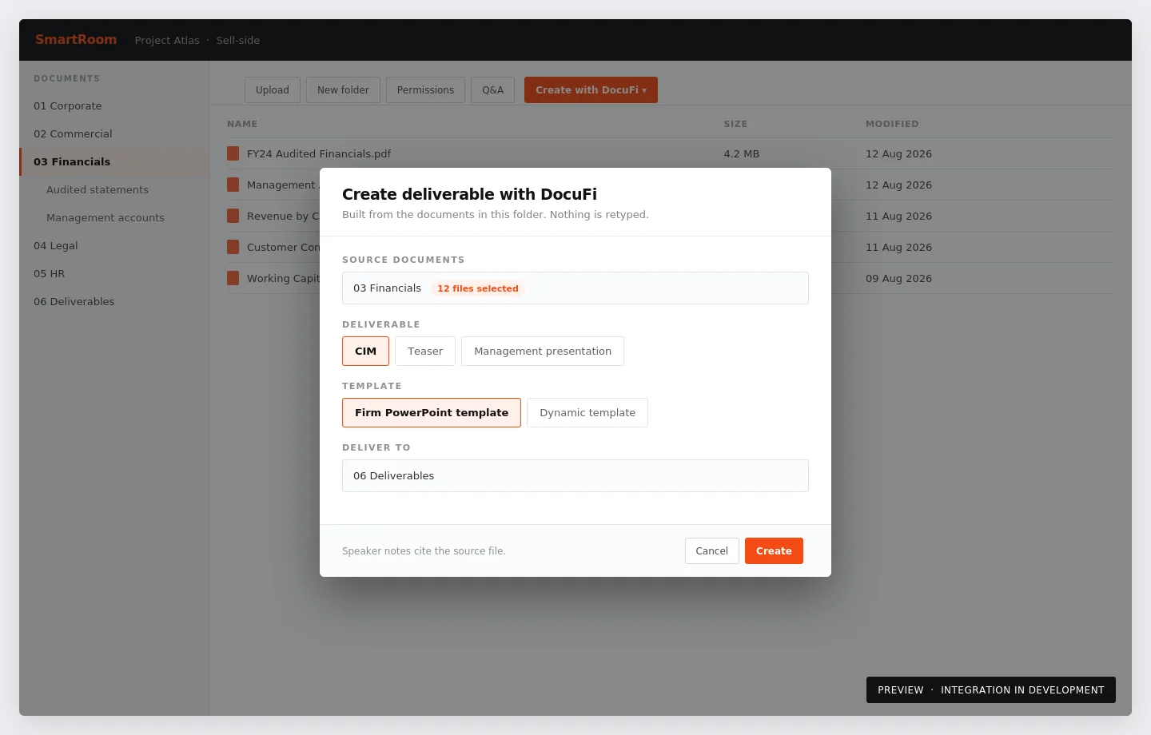Open the 05 HR folder

pyautogui.click(x=114, y=274)
